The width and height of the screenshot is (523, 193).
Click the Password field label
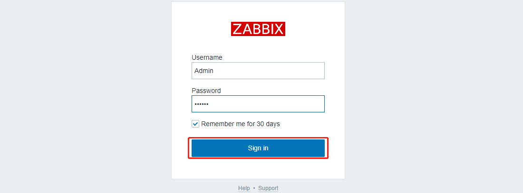[206, 91]
